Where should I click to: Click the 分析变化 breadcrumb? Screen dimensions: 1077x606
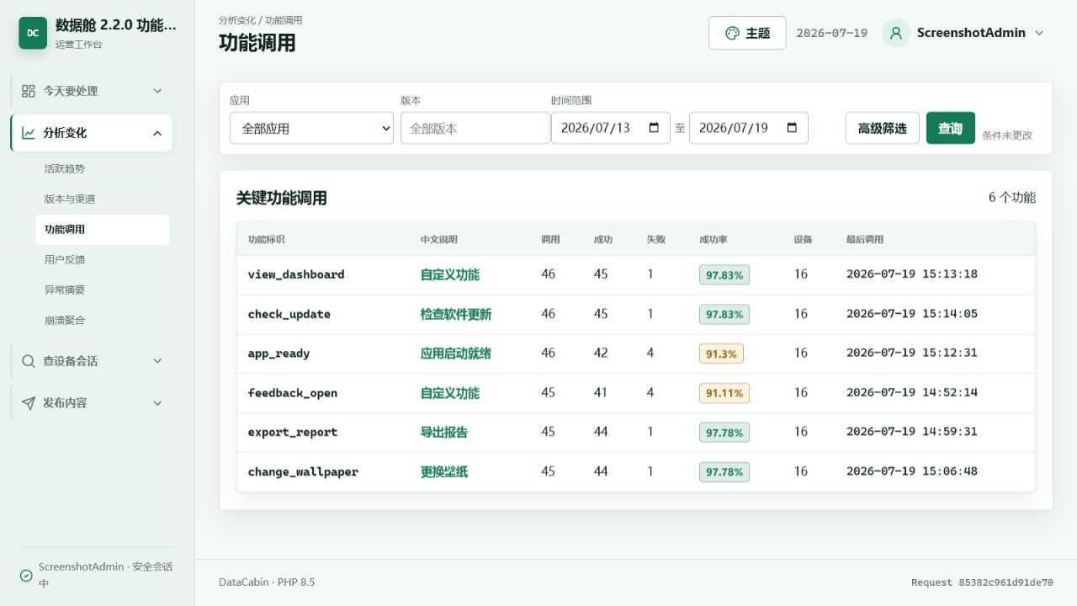237,20
